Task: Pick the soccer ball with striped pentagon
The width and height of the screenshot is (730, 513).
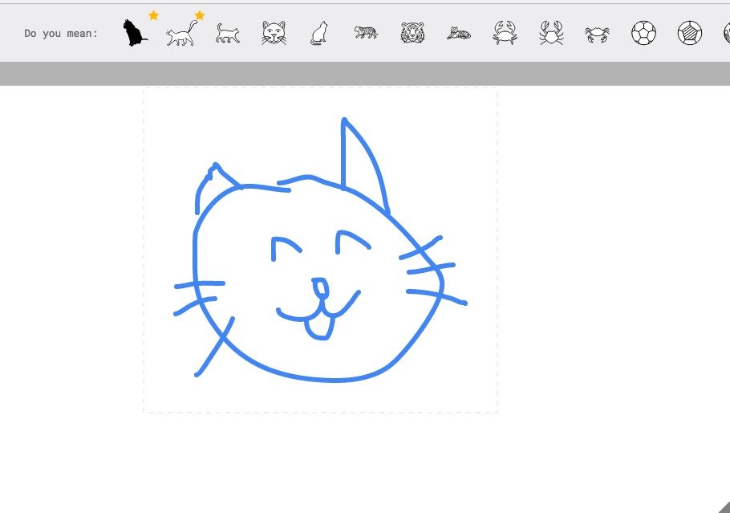Action: point(690,33)
